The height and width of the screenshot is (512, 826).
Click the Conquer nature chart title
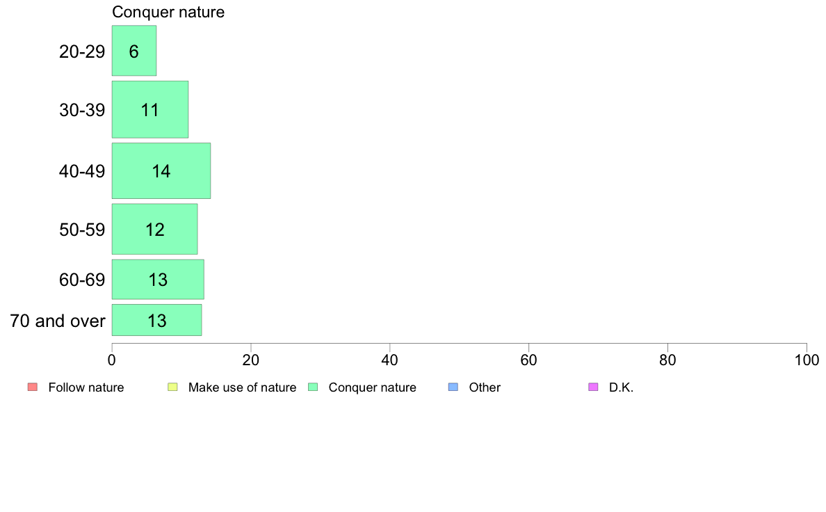click(x=168, y=12)
